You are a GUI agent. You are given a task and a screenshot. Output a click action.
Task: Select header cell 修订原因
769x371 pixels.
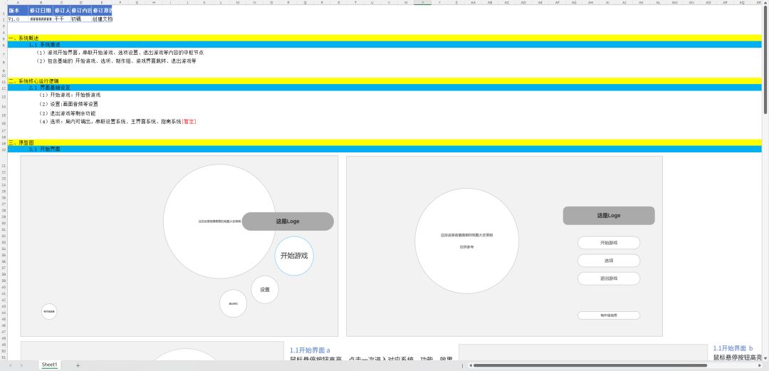tap(102, 10)
